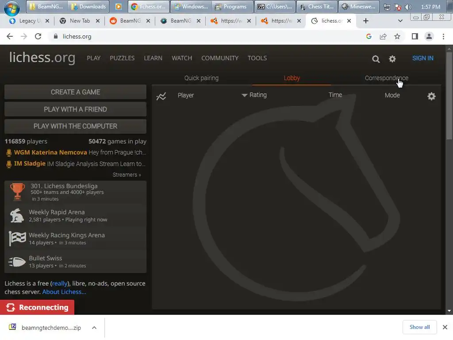Screen dimensions: 453x340
Task: Click the share page icon
Action: click(x=383, y=36)
